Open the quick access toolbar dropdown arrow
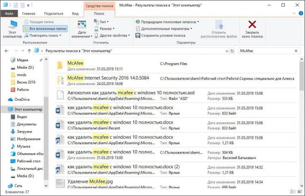Viewport: 305px width, 196px height. coord(28,5)
